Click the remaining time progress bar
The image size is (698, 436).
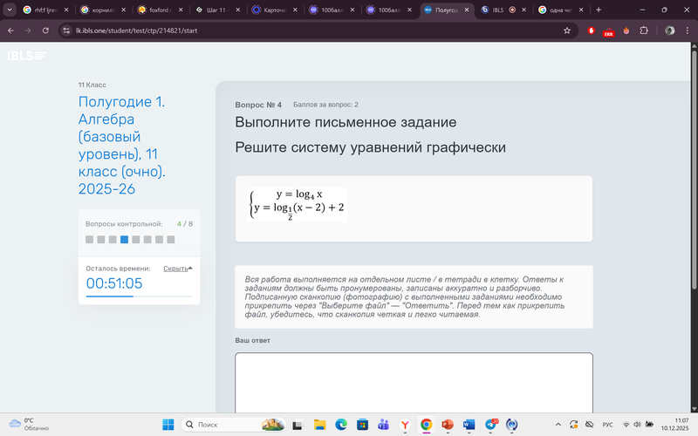click(139, 297)
